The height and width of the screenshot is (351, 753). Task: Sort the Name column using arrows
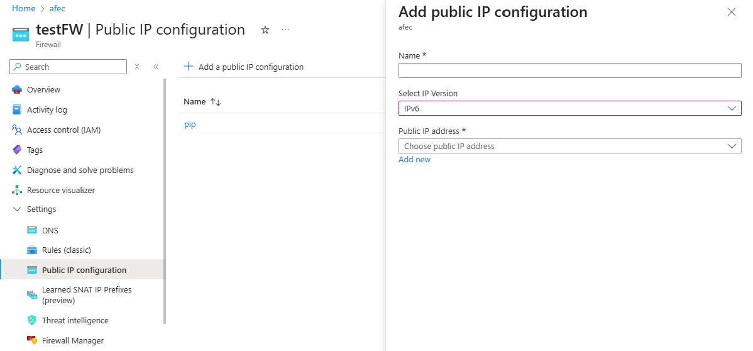click(216, 102)
